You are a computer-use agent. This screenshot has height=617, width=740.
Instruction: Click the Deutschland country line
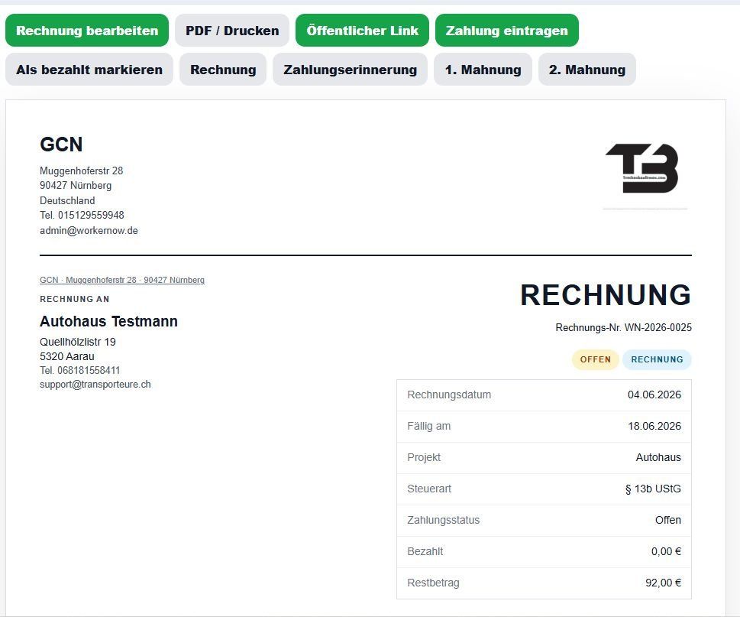click(x=67, y=200)
